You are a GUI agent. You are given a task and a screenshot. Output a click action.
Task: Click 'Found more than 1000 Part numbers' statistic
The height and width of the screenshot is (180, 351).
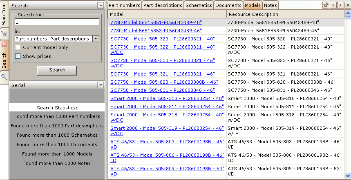[x=57, y=116]
